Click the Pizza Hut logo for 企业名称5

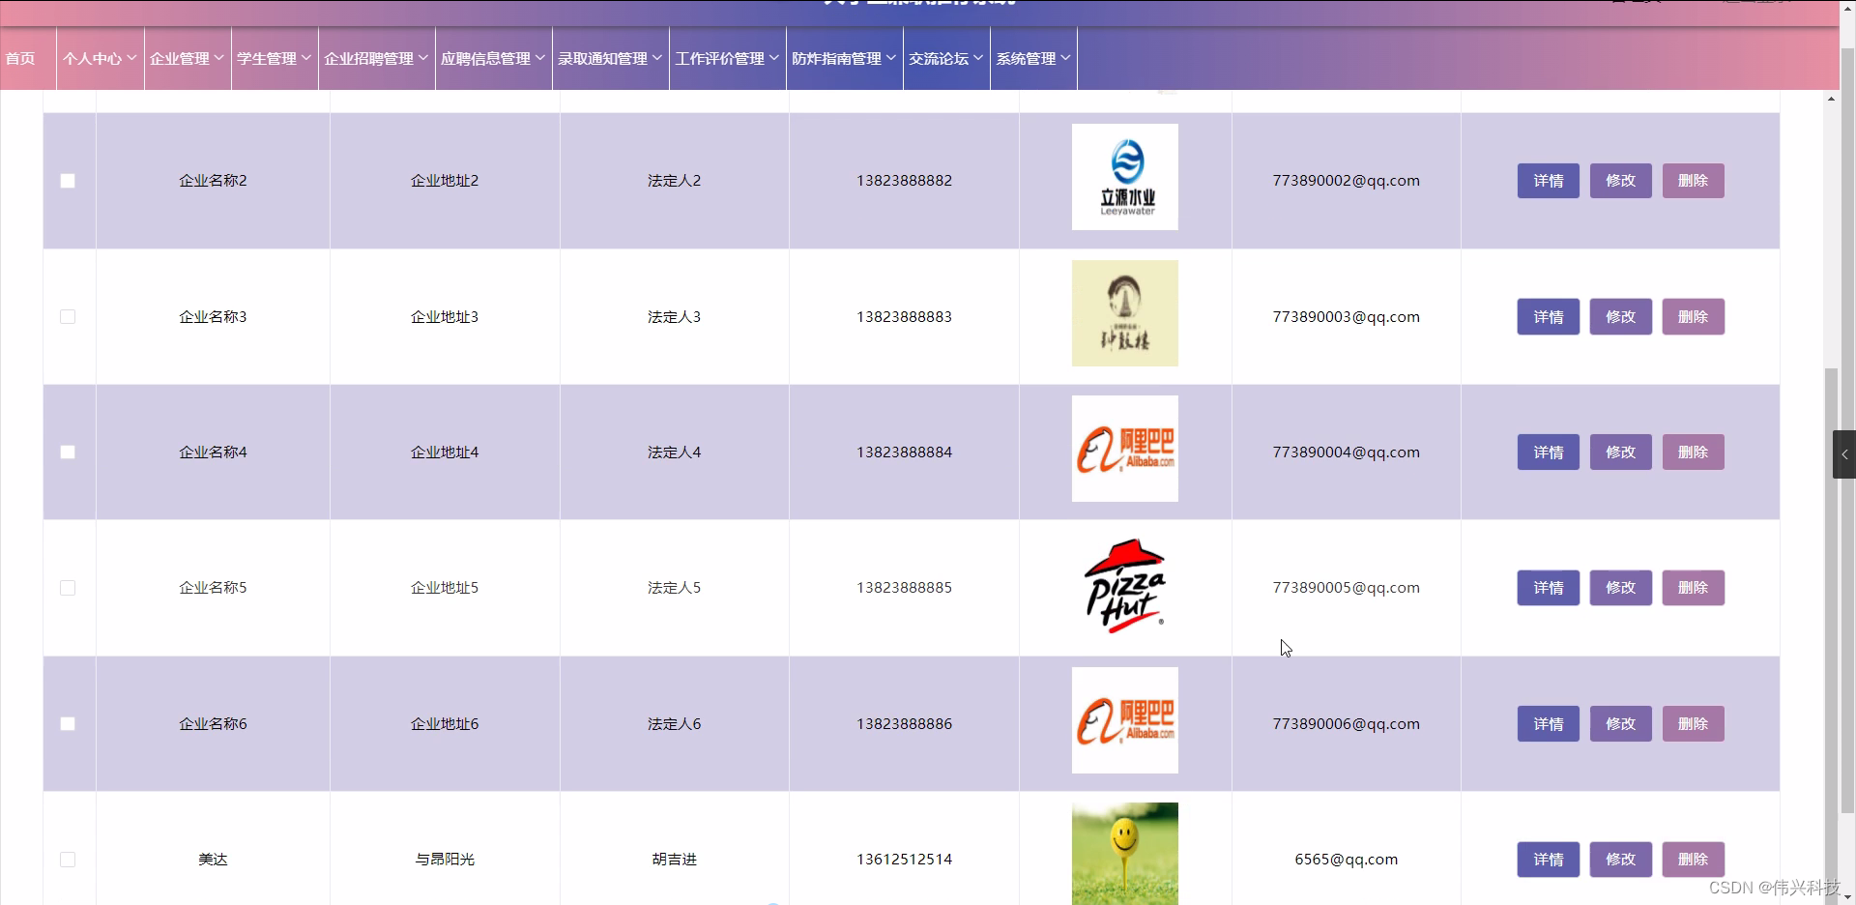click(1123, 586)
